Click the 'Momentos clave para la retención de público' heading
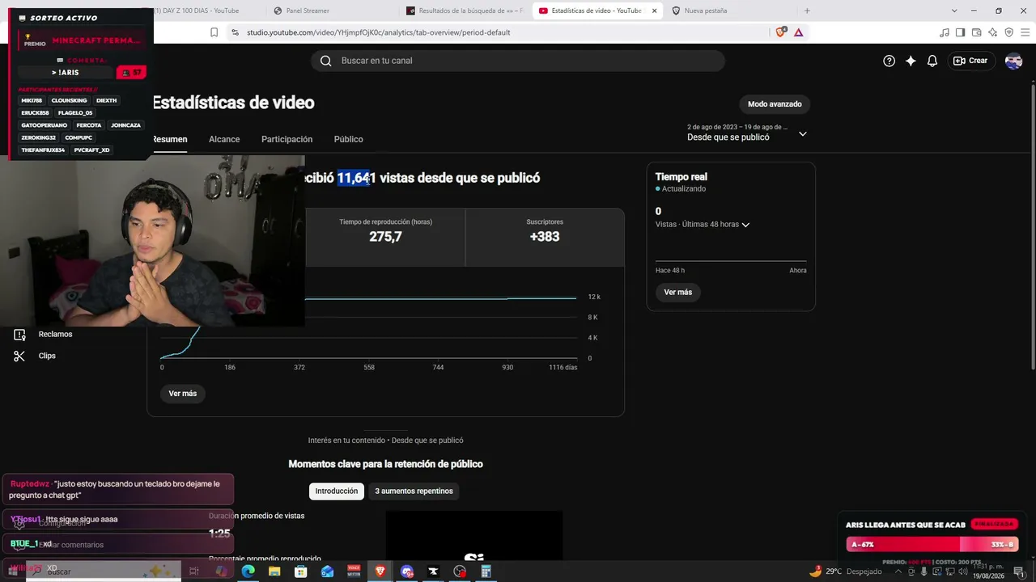The image size is (1036, 582). pos(385,464)
